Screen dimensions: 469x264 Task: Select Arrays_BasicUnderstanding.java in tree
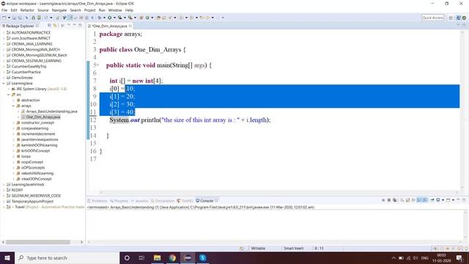pyautogui.click(x=51, y=111)
